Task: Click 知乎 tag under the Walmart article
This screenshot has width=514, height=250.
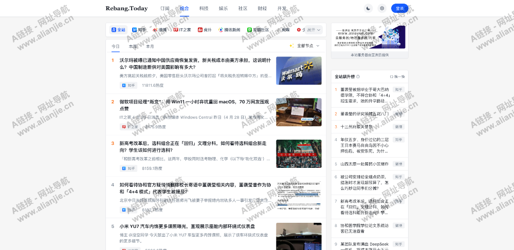Action: tap(128, 85)
